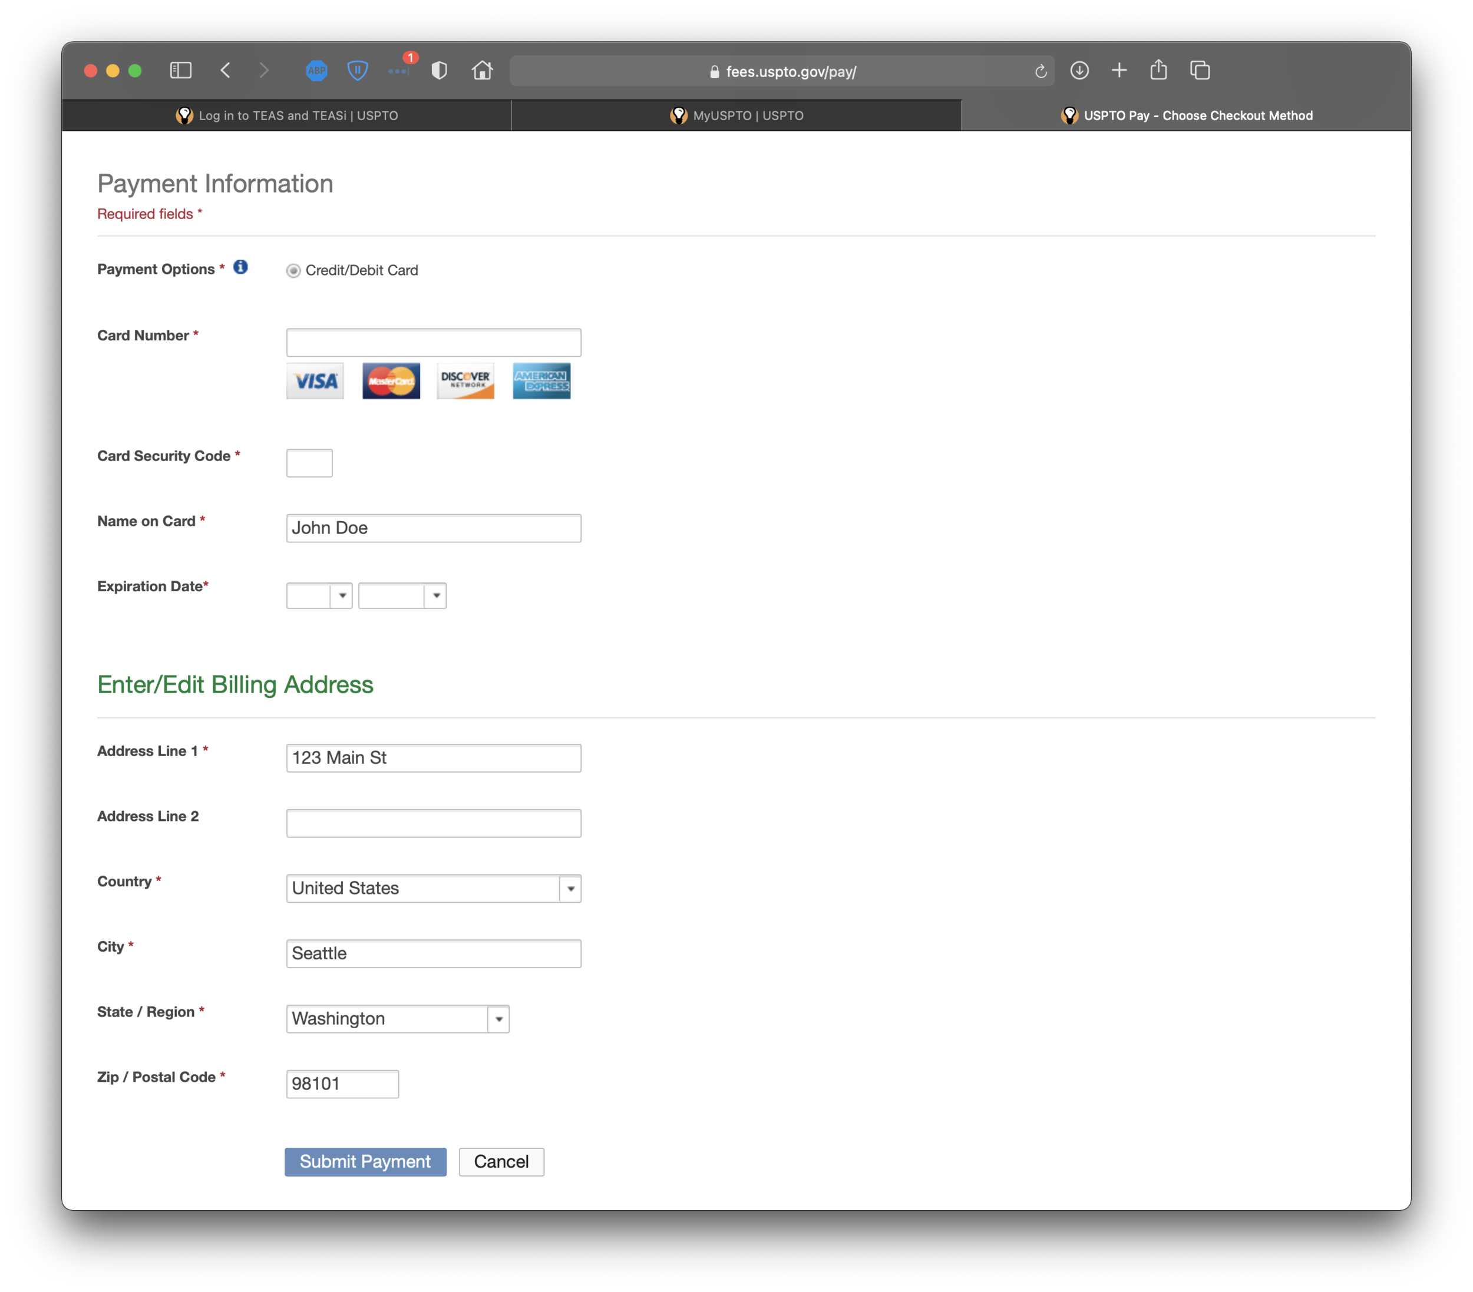Open the Country dropdown showing United States
This screenshot has height=1292, width=1473.
434,888
